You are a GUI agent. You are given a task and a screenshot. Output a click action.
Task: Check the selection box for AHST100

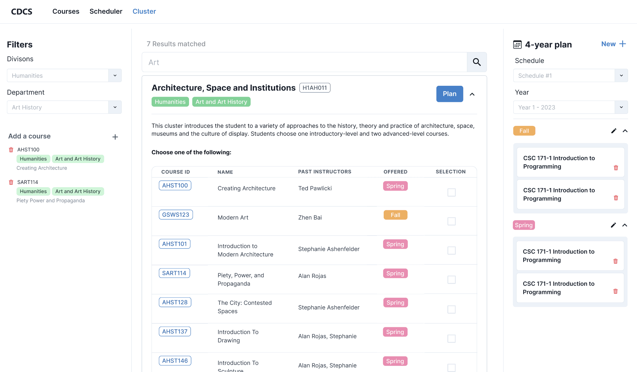coord(451,192)
